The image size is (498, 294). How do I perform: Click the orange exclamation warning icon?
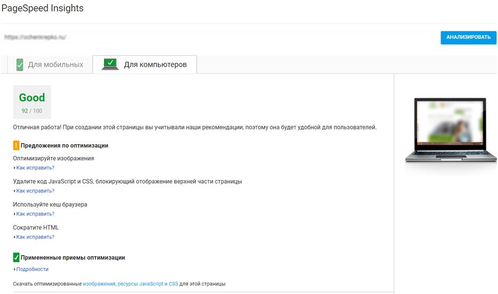[16, 145]
